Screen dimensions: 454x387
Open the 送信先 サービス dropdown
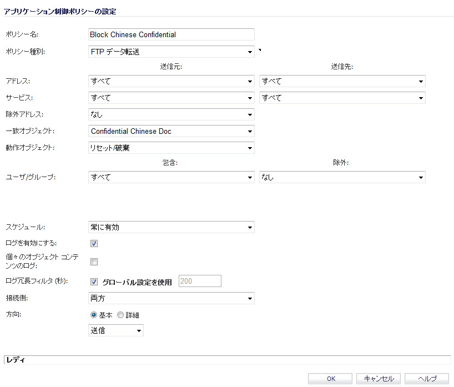[342, 98]
